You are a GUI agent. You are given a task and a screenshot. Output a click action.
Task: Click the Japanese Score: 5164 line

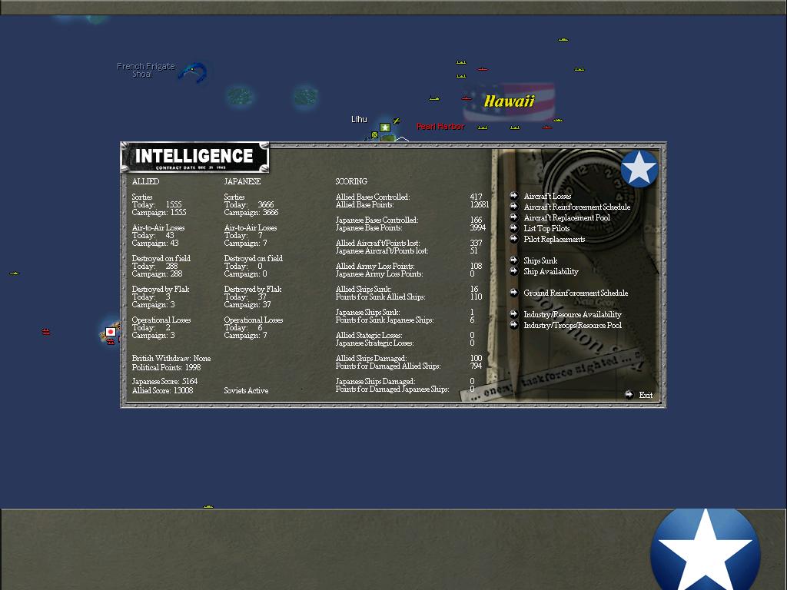[x=164, y=381]
